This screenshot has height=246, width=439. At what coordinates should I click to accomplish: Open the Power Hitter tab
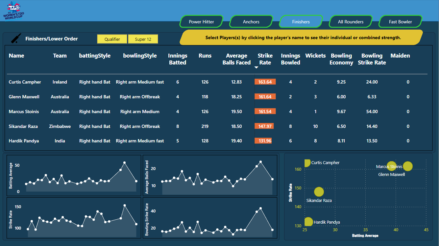[201, 22]
